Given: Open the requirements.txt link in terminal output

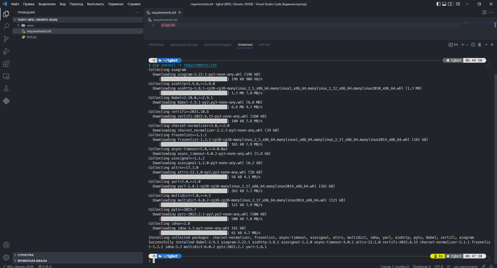Looking at the screenshot, I should tap(200, 65).
